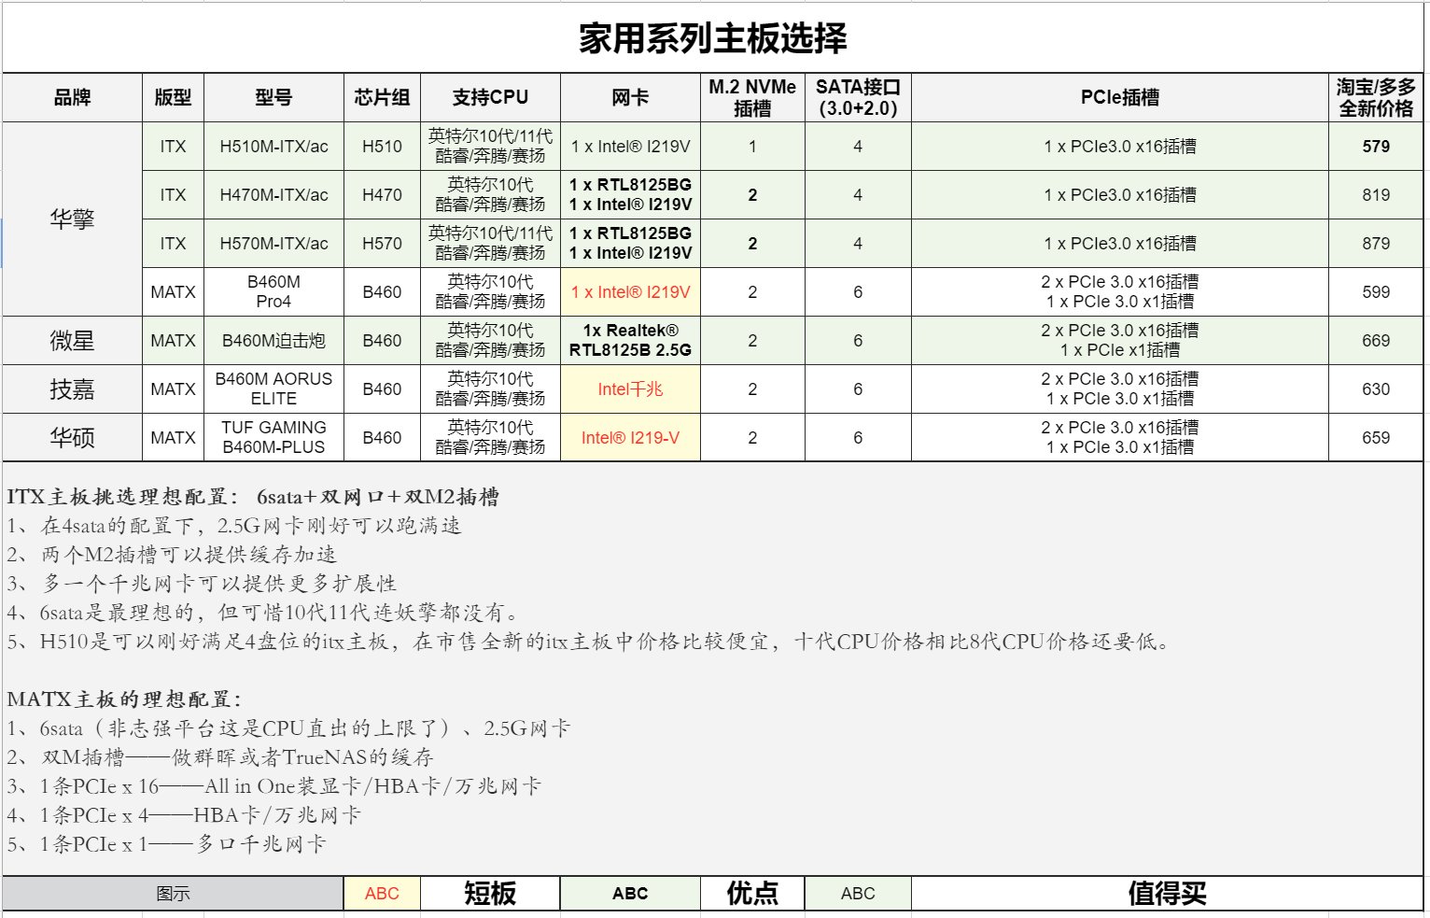Screen dimensions: 1430x918
Task: Click the TUF GAMING B460M-PLUS cell
Action: (x=273, y=436)
